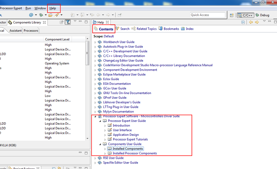The image size is (277, 169).
Task: Open the Run menu
Action: coord(28,8)
